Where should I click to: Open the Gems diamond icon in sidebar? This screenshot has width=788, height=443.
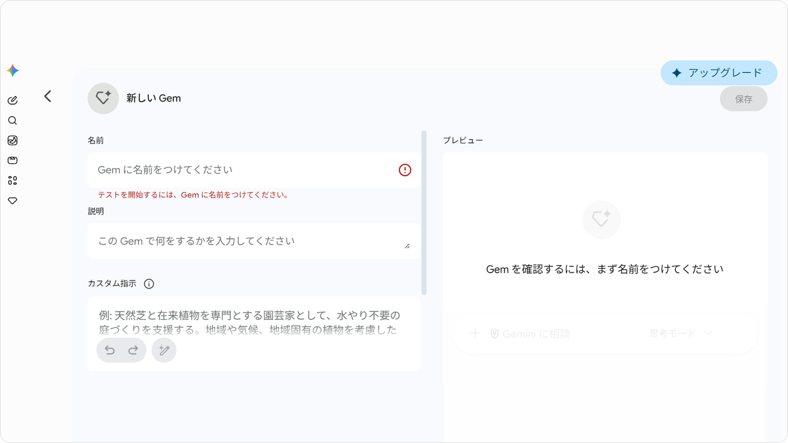(x=12, y=201)
